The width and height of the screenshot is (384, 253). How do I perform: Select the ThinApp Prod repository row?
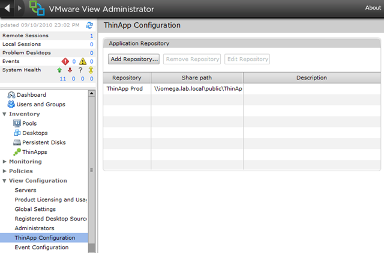tap(242, 89)
